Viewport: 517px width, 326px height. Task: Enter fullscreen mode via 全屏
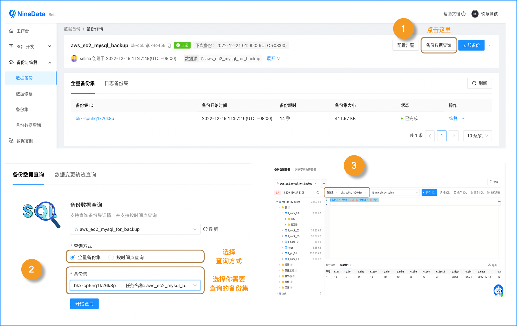[x=494, y=182]
